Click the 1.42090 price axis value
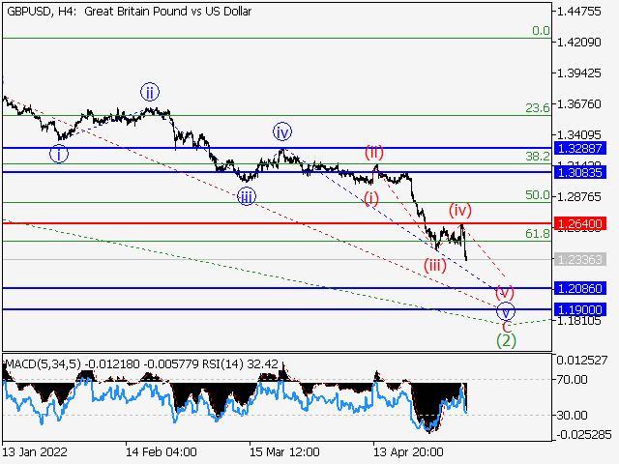This screenshot has width=619, height=464. pos(578,42)
